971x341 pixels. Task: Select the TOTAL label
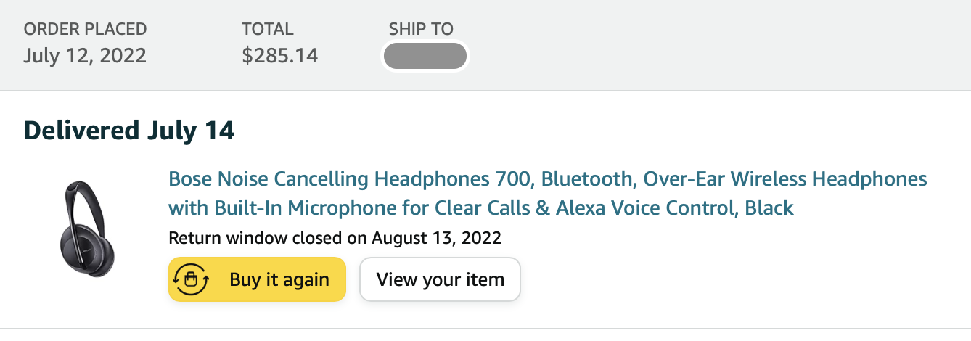[268, 29]
